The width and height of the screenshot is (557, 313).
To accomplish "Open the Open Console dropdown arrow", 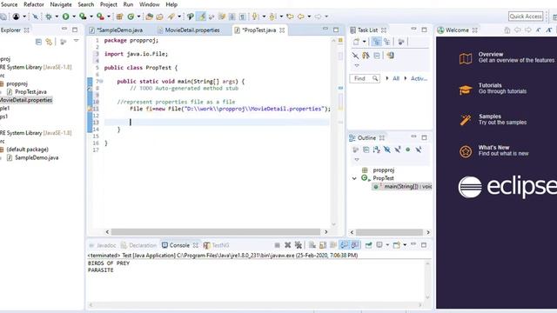I will pos(405,245).
